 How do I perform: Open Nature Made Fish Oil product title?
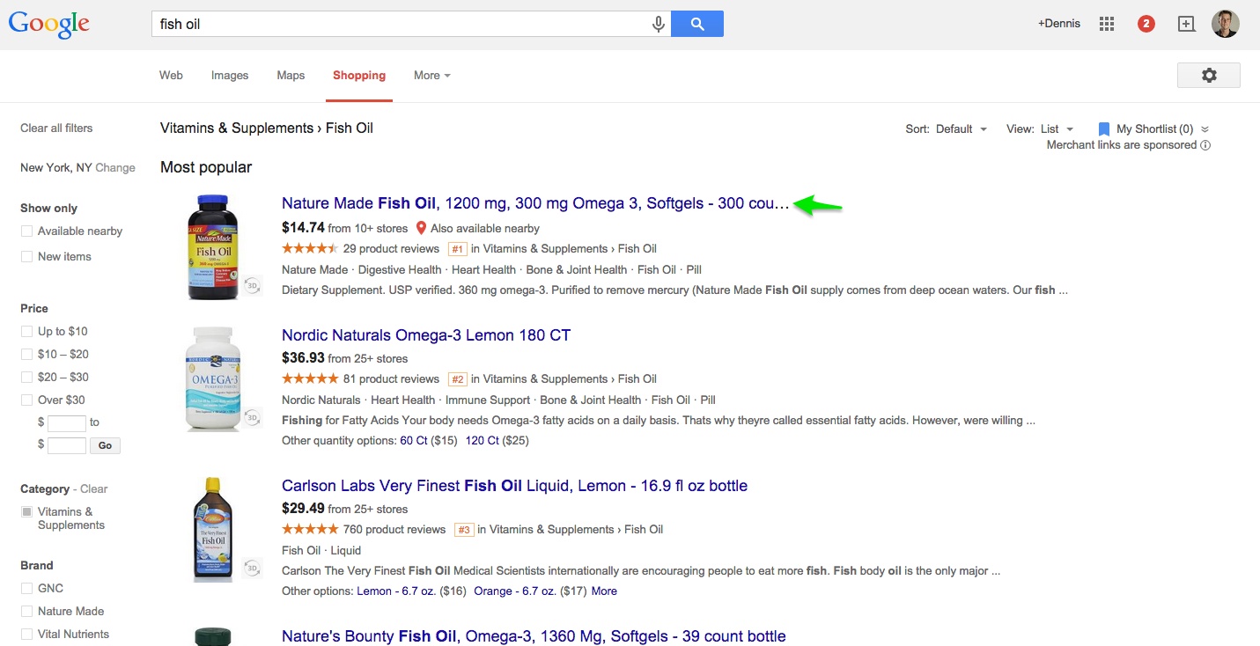(x=536, y=203)
